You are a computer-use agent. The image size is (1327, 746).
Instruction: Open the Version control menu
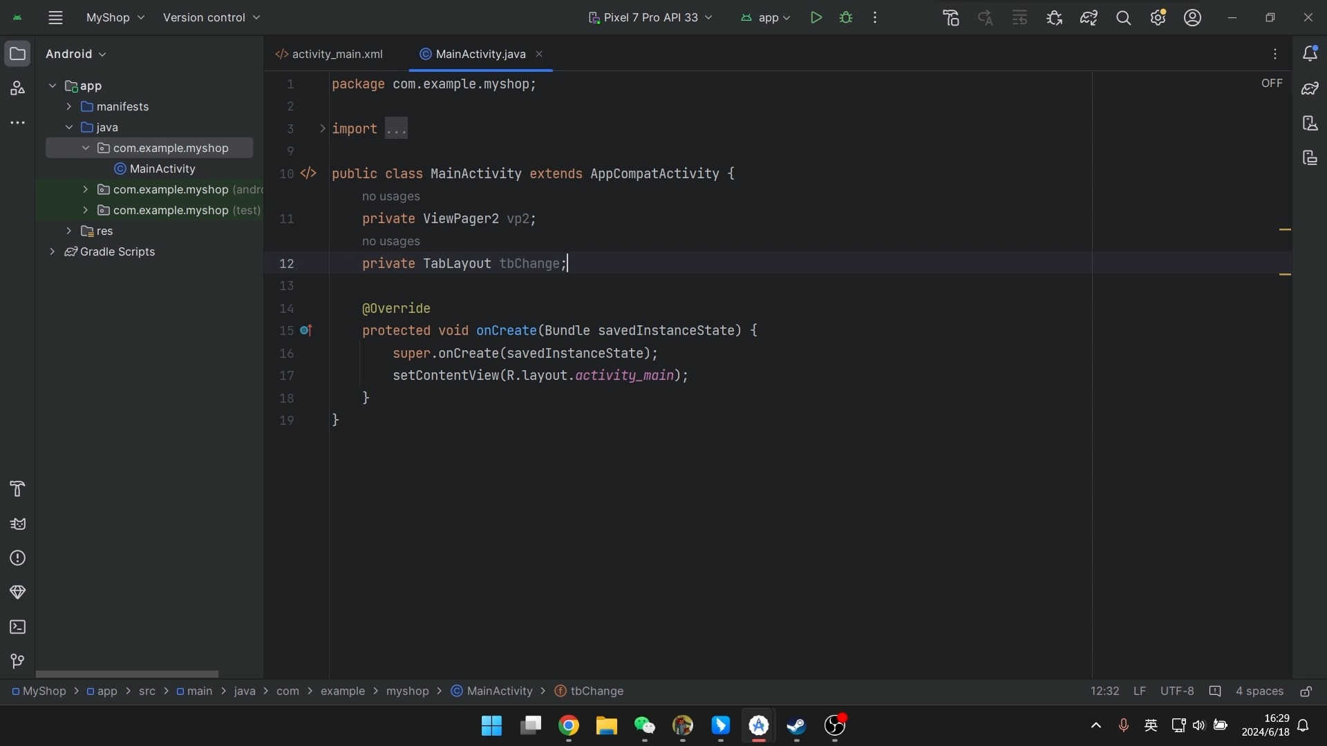click(x=211, y=18)
